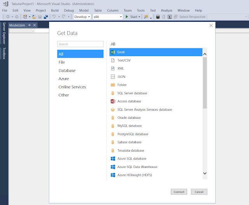Click the Open File toolbar icon
This screenshot has width=249, height=205.
pyautogui.click(x=34, y=17)
